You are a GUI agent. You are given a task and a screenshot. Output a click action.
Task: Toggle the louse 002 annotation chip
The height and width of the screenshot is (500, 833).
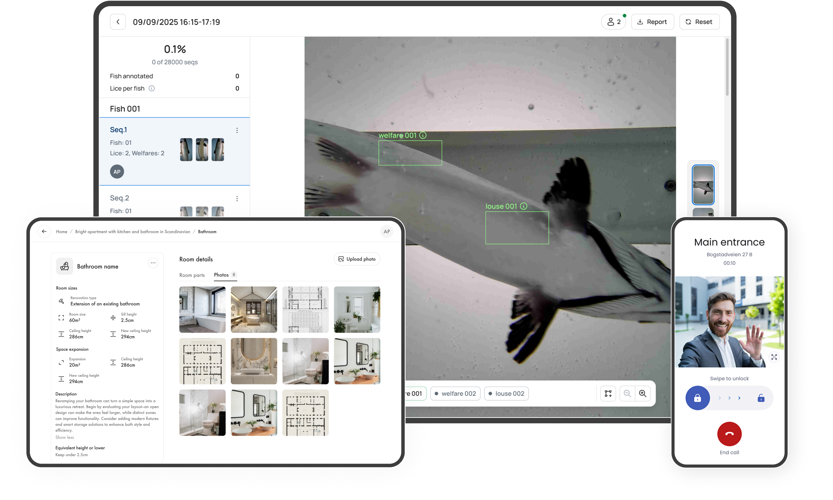pos(506,393)
